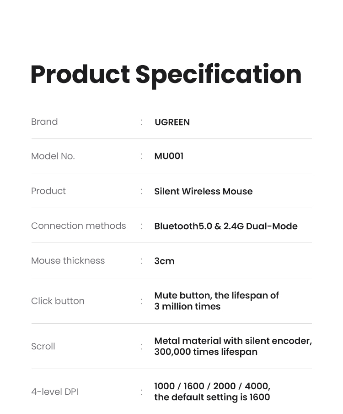Click 'Metal material with silent encoder' text
The image size is (343, 414).
pos(233,341)
